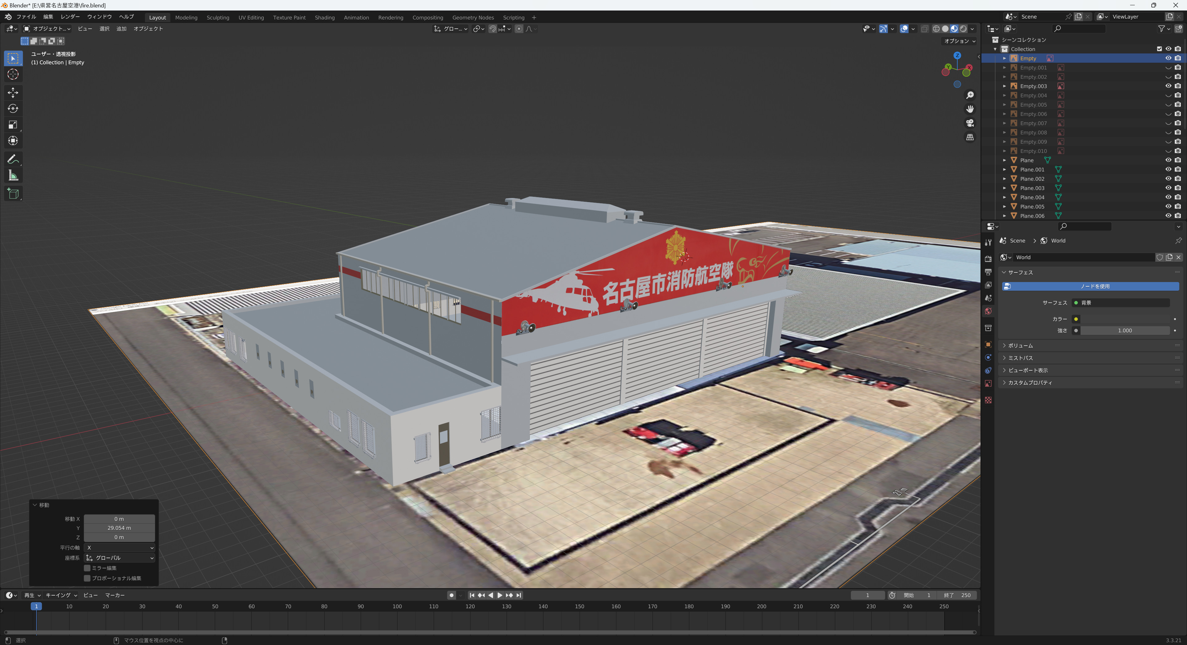This screenshot has height=645, width=1187.
Task: Open the 平行の軸 dropdown
Action: 119,548
